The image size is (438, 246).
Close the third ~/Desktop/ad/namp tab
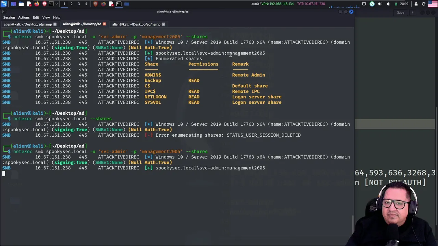[x=163, y=24]
